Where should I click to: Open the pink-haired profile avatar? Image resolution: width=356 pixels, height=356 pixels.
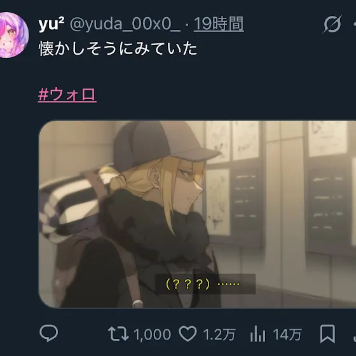(13, 35)
